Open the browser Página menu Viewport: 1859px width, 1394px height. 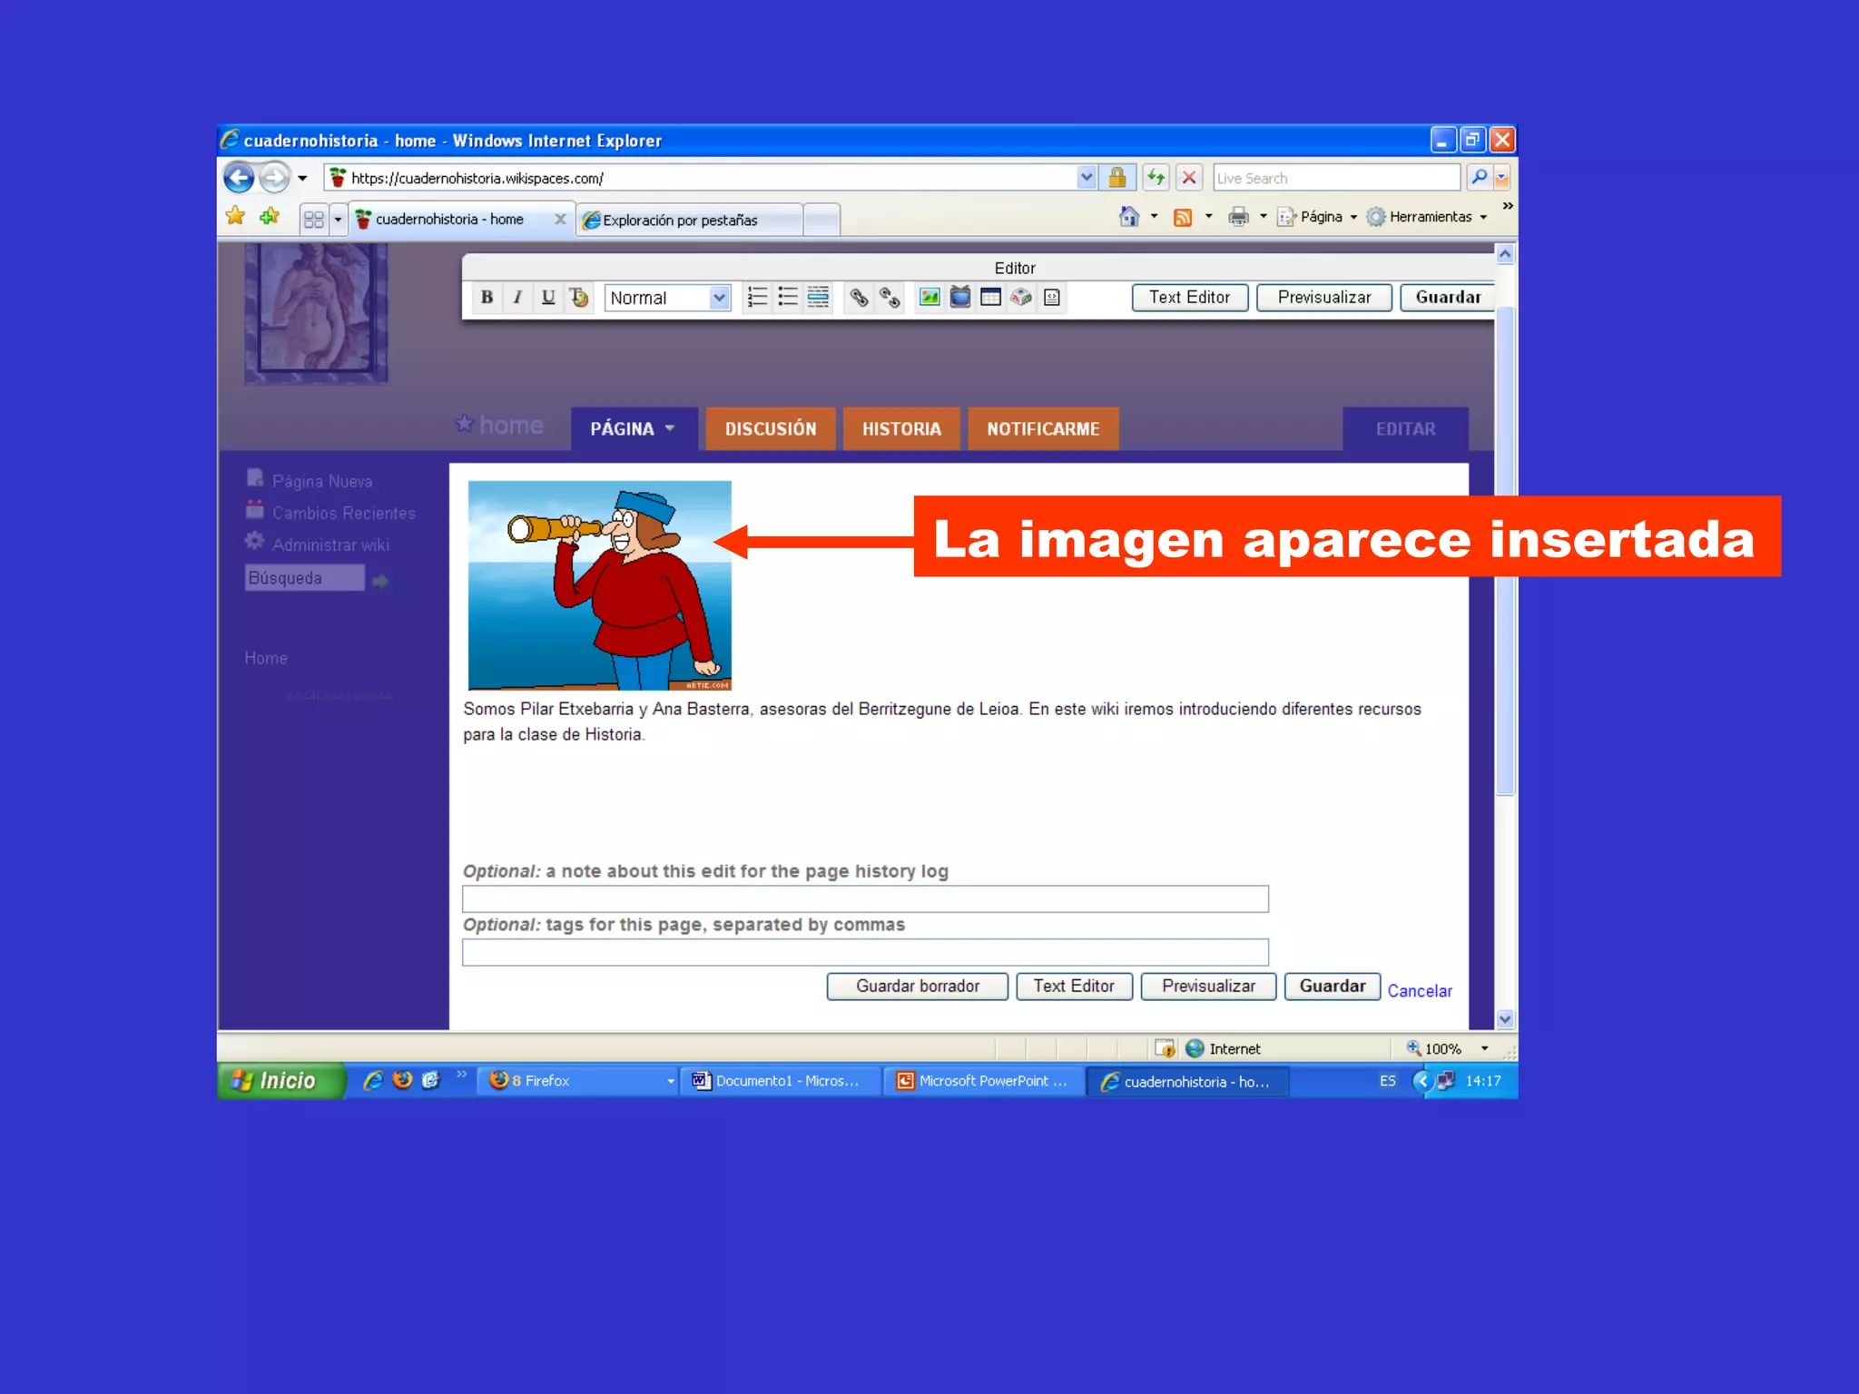(1317, 217)
